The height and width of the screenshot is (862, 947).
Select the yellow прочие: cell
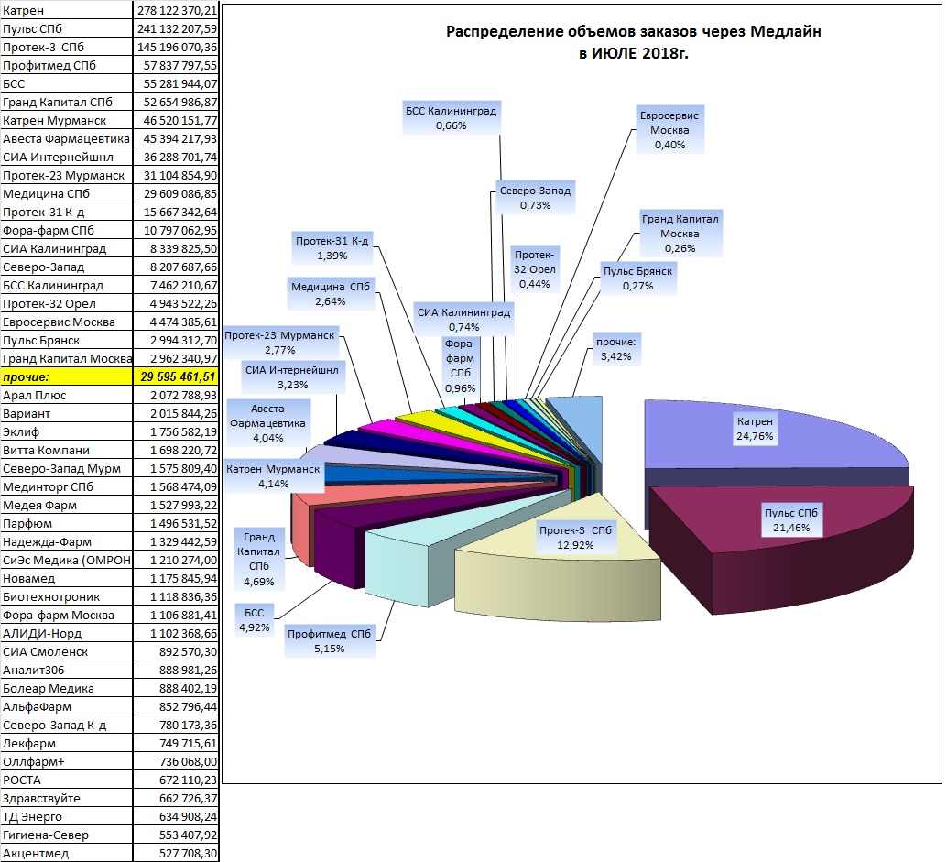(67, 376)
